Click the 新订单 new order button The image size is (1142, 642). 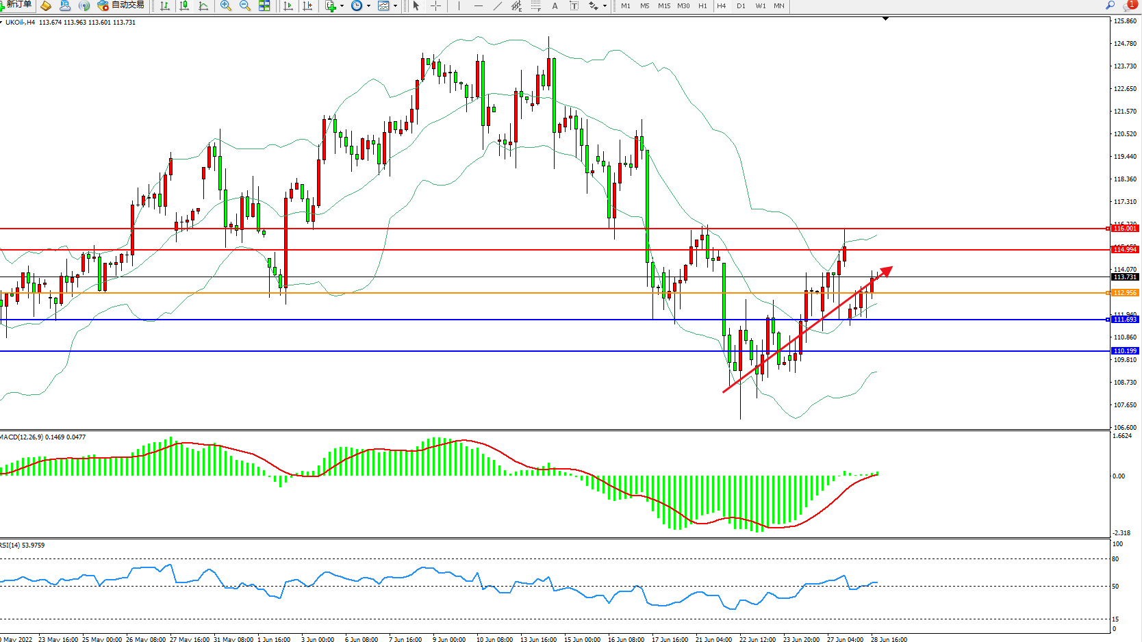16,5
